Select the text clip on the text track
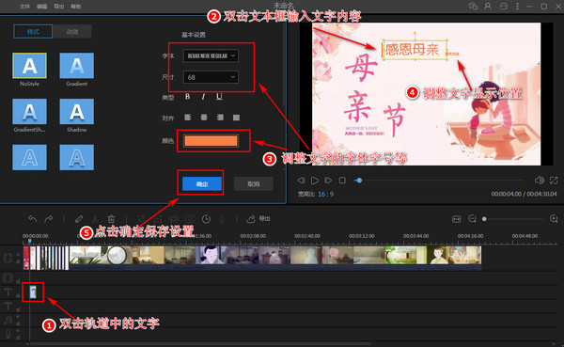 click(33, 292)
